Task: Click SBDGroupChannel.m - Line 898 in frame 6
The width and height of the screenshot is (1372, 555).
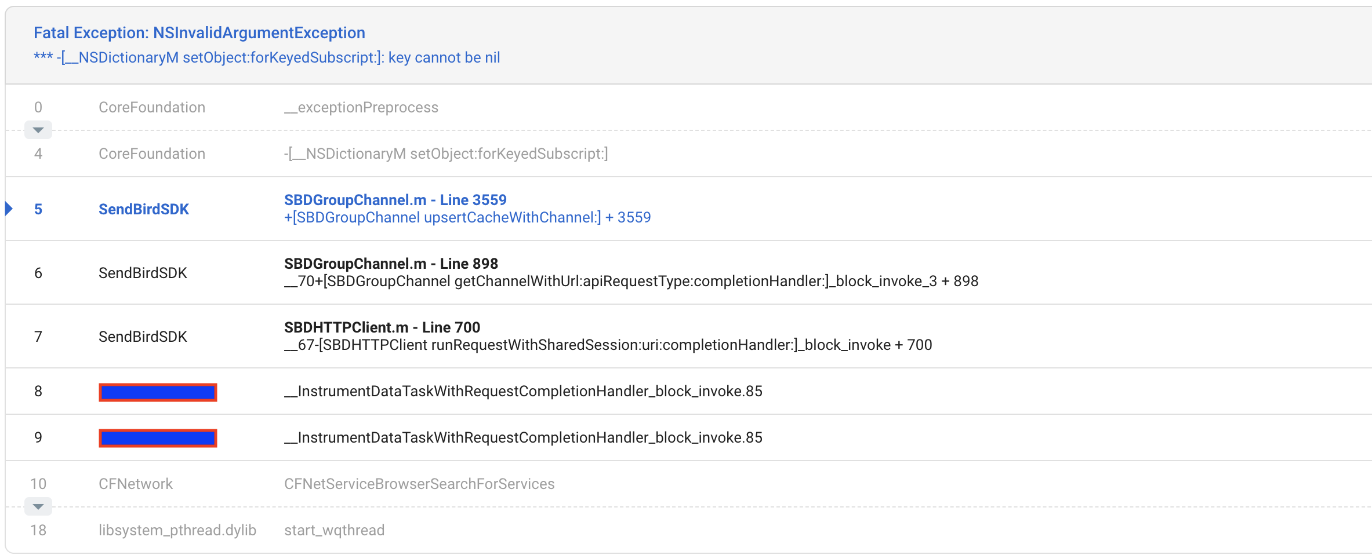Action: tap(391, 264)
